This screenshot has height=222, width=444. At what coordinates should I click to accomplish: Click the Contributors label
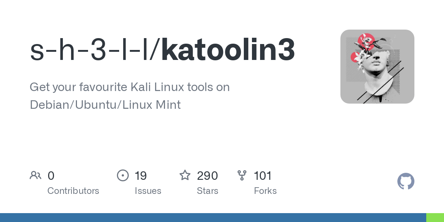tap(73, 191)
